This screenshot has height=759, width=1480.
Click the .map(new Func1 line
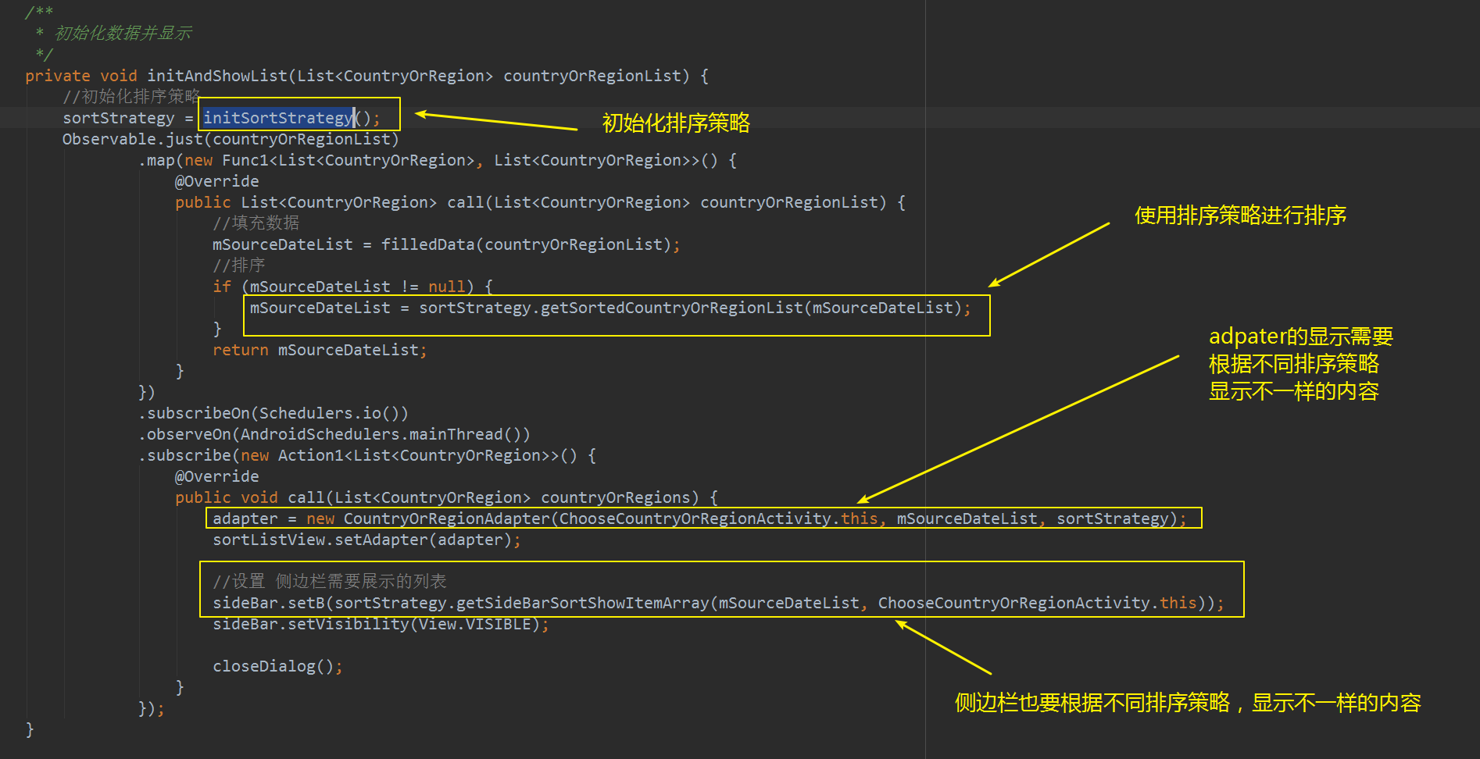(438, 160)
